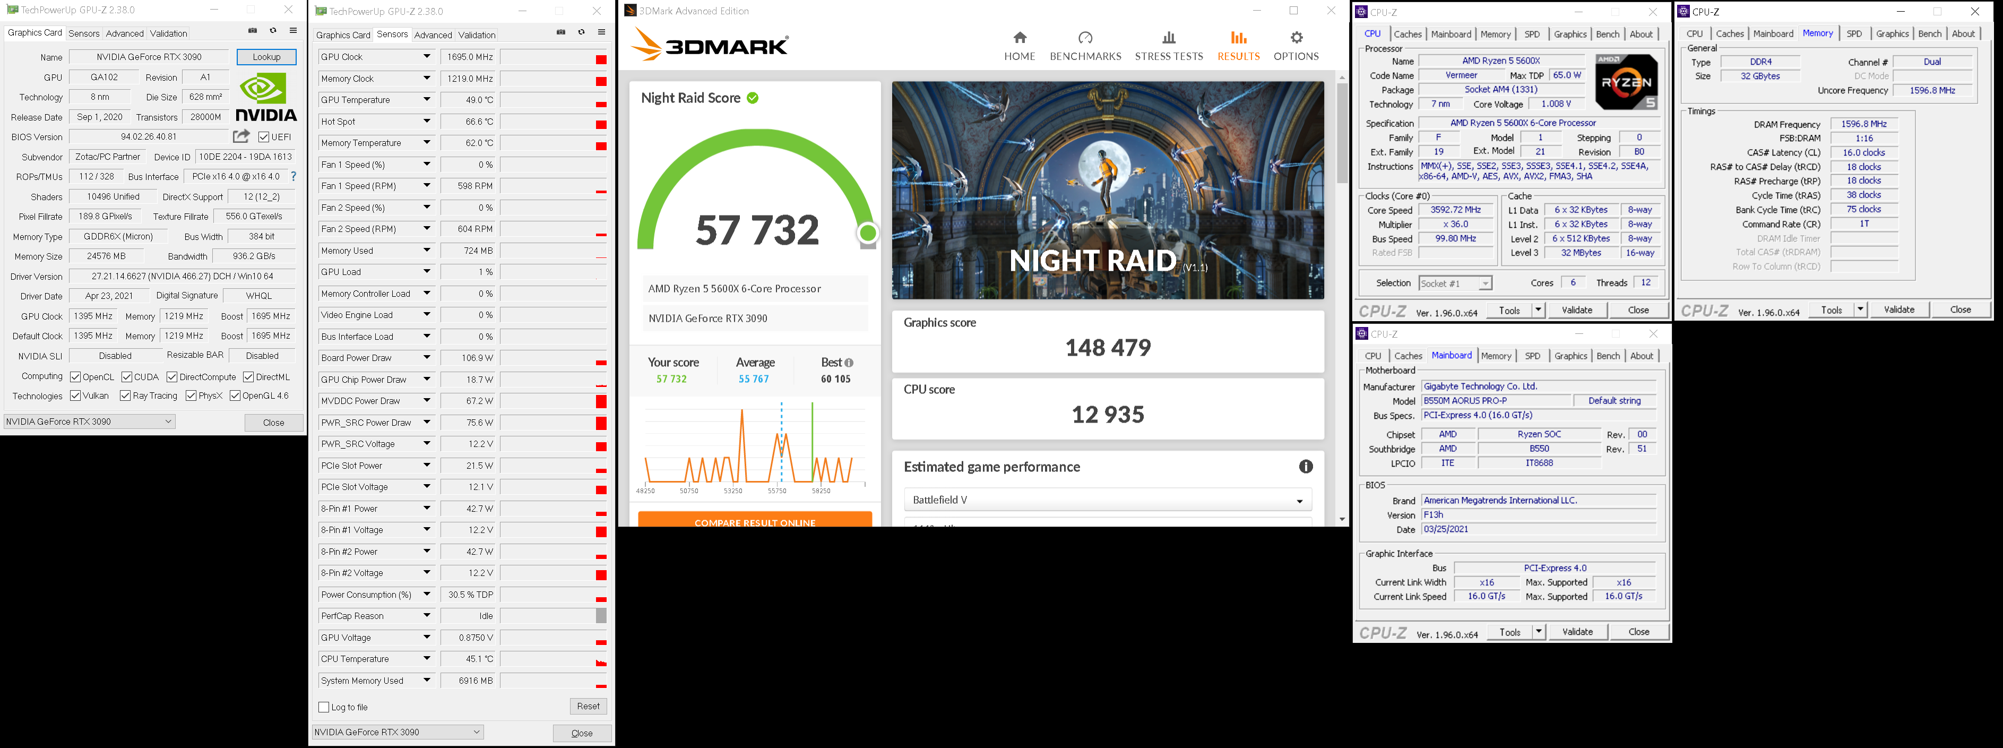Switch to the Caches tab in the CPU-Z CPU window
Image resolution: width=2003 pixels, height=748 pixels.
point(1408,34)
